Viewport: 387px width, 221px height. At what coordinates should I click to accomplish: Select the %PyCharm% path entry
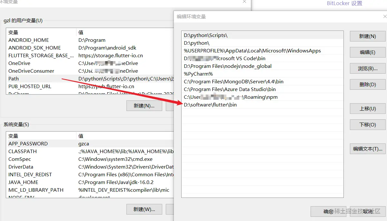pyautogui.click(x=262, y=74)
